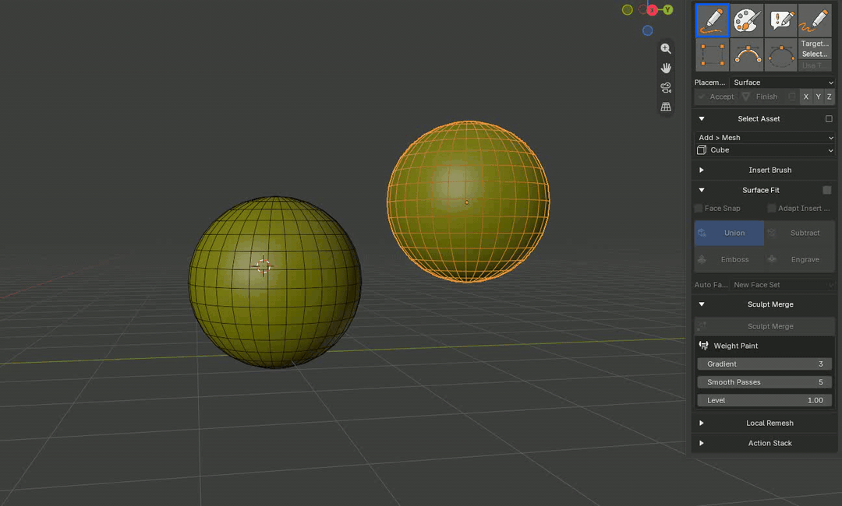Check the Face Snap option
This screenshot has width=842, height=506.
click(x=699, y=208)
